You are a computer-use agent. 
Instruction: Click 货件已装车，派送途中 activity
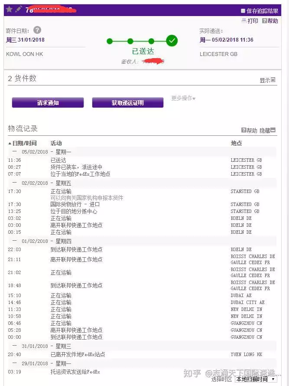(x=76, y=167)
